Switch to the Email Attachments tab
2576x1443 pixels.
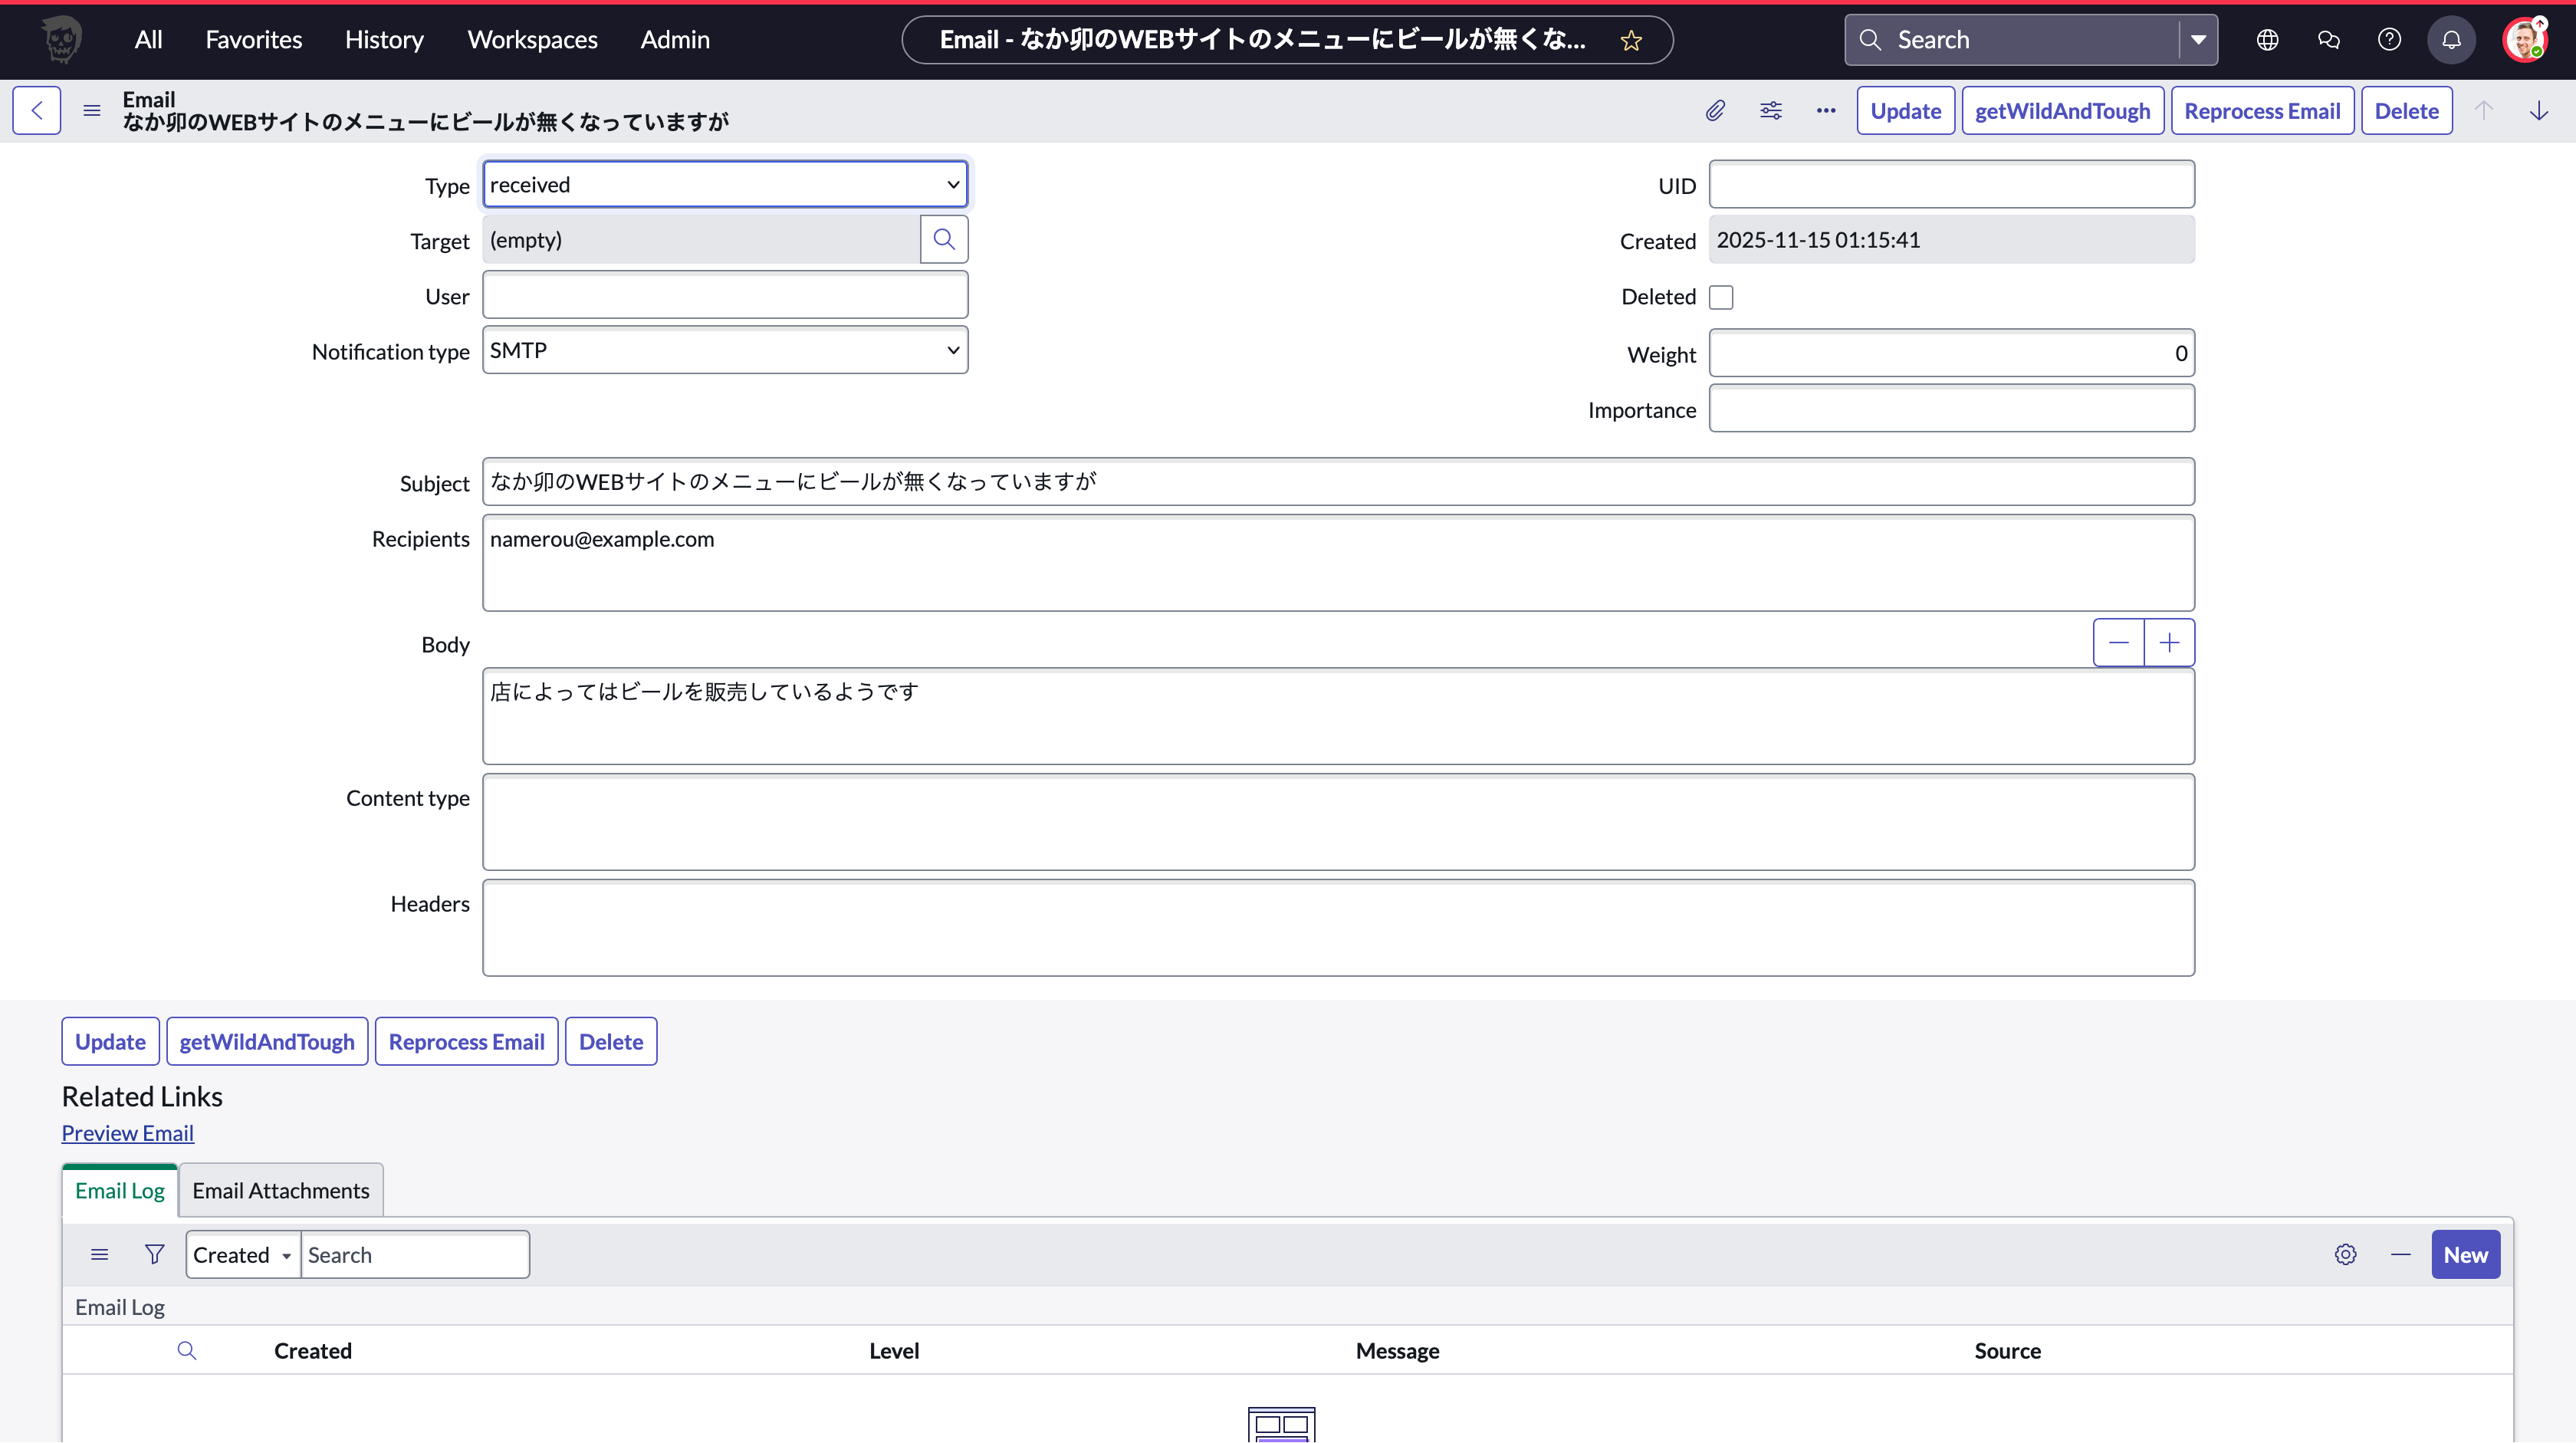(x=281, y=1190)
